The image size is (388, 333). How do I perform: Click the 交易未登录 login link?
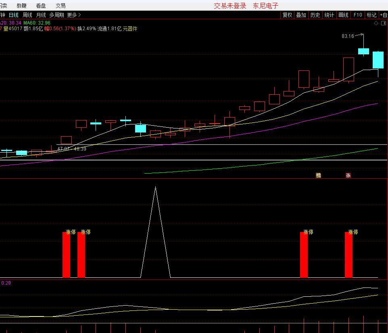(x=230, y=6)
